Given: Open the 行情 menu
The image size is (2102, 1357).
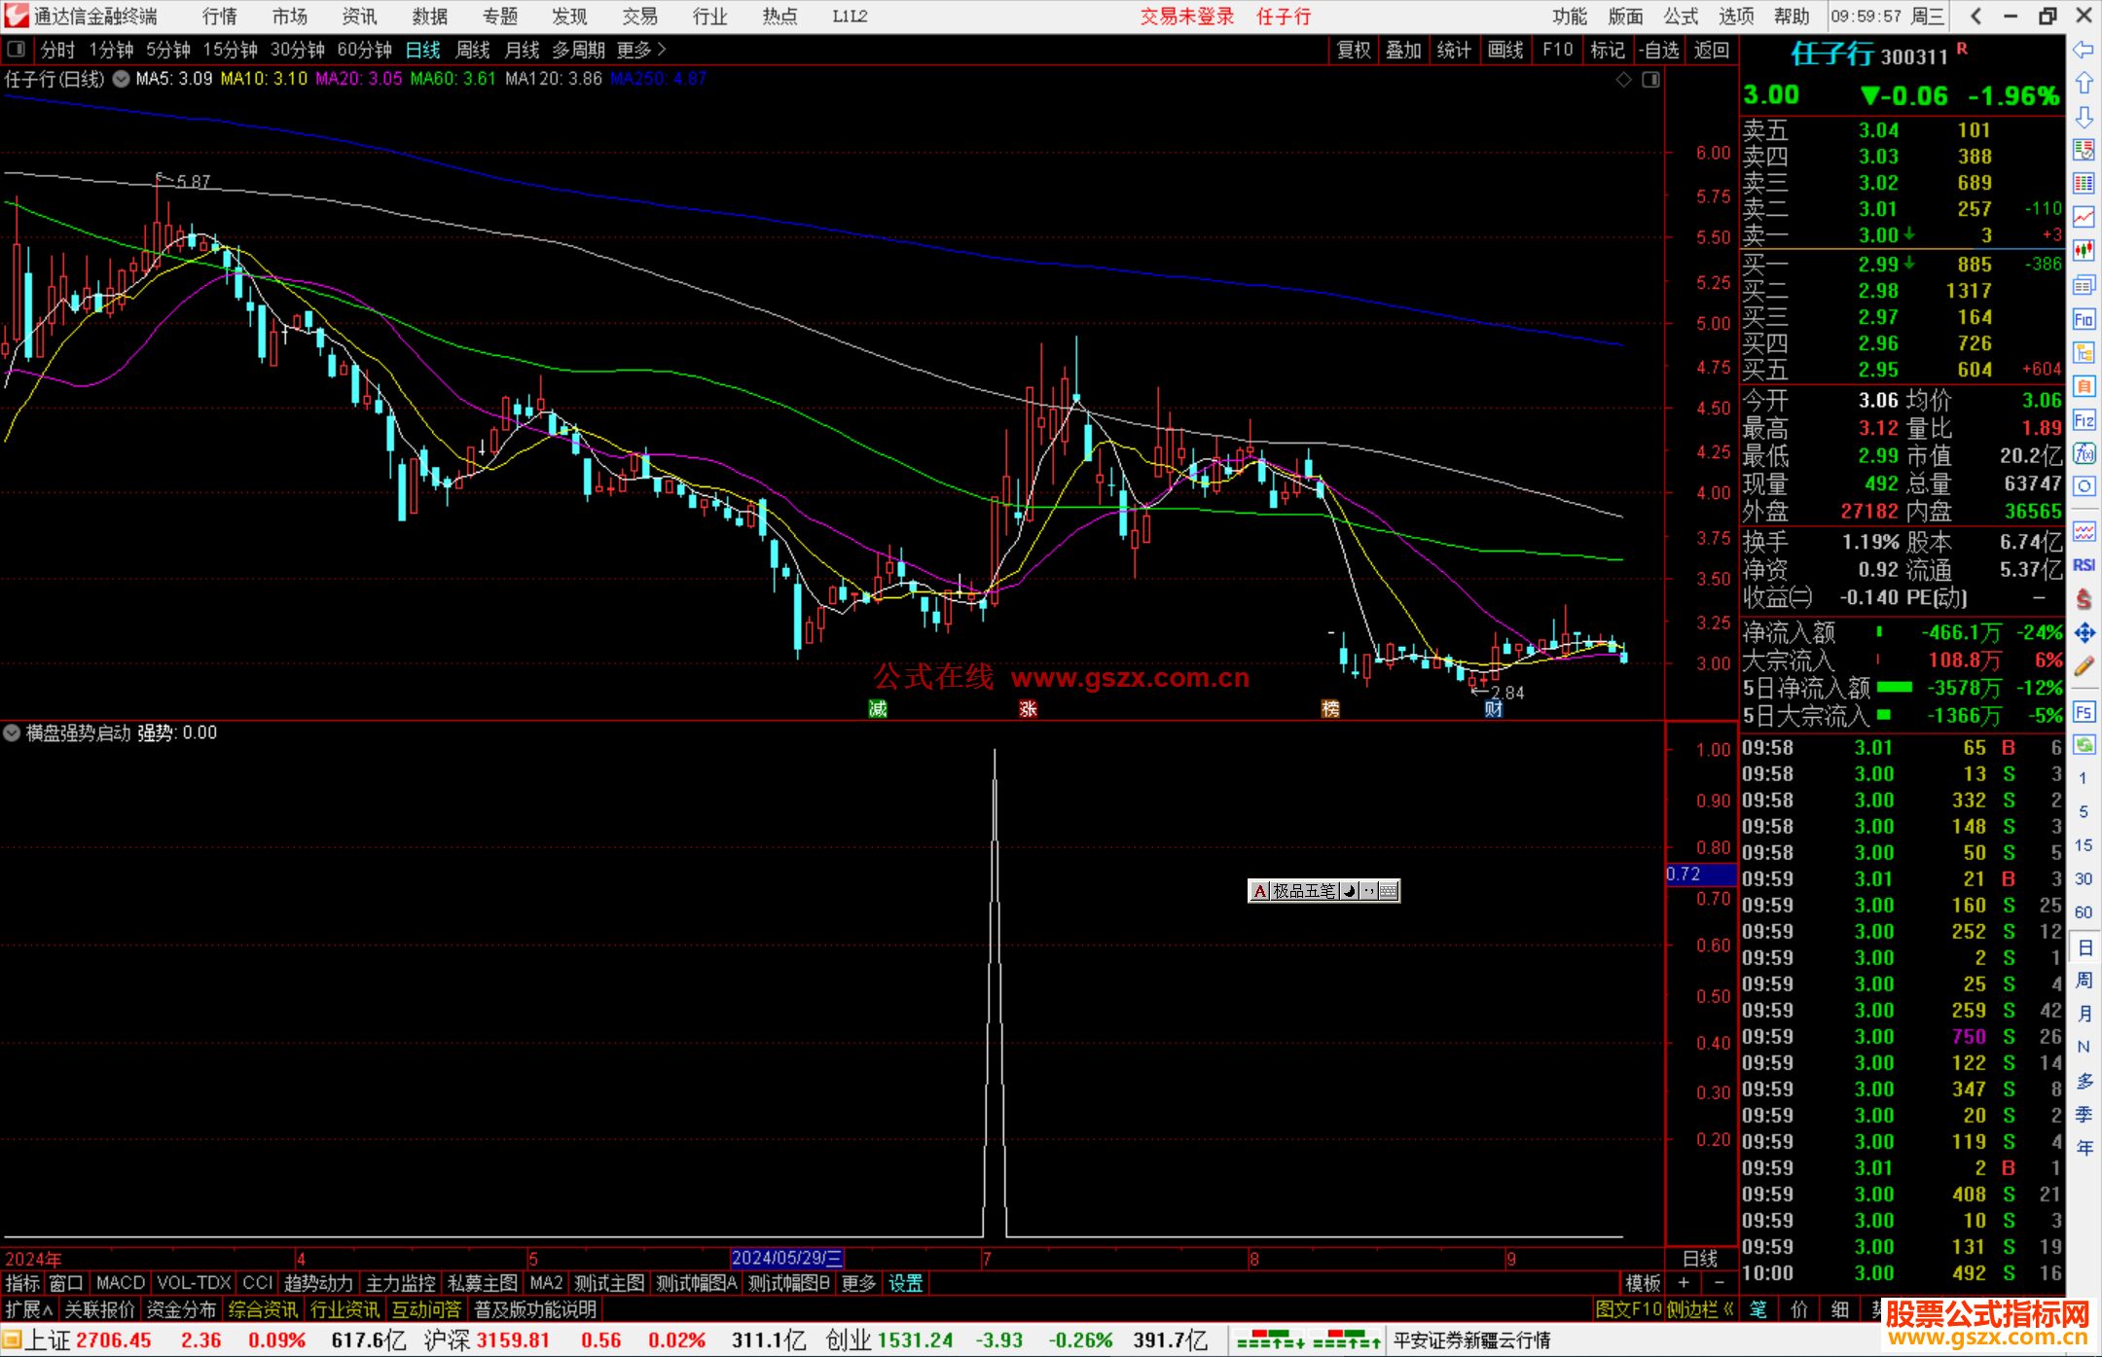Looking at the screenshot, I should click(x=219, y=17).
